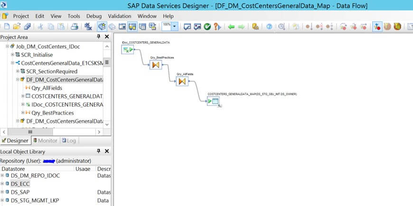The image size is (413, 206).
Task: Expand IDoc_COSTCENTERS_GENERA node in tree
Action: (23, 104)
